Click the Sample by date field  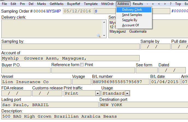(155, 47)
